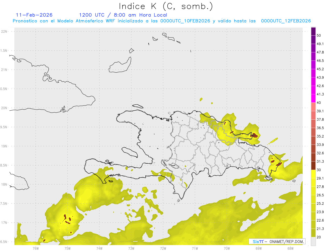Click the "40" color scale label
The width and height of the screenshot is (326, 252).
pyautogui.click(x=319, y=103)
